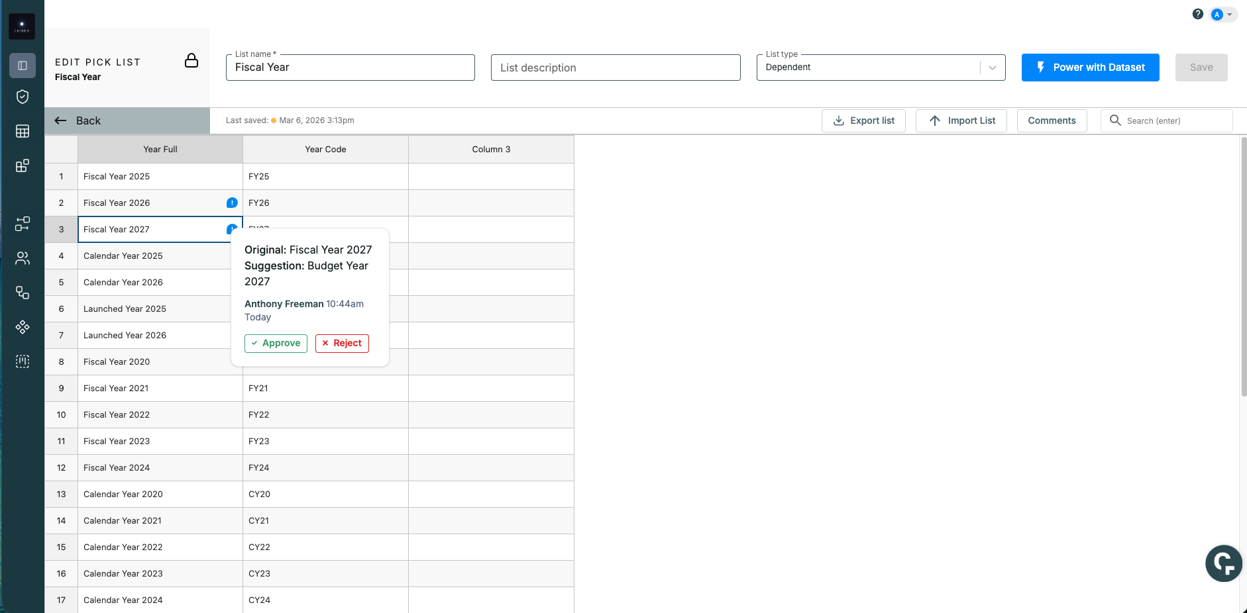Go Back to the previous page
The width and height of the screenshot is (1247, 613).
click(79, 120)
